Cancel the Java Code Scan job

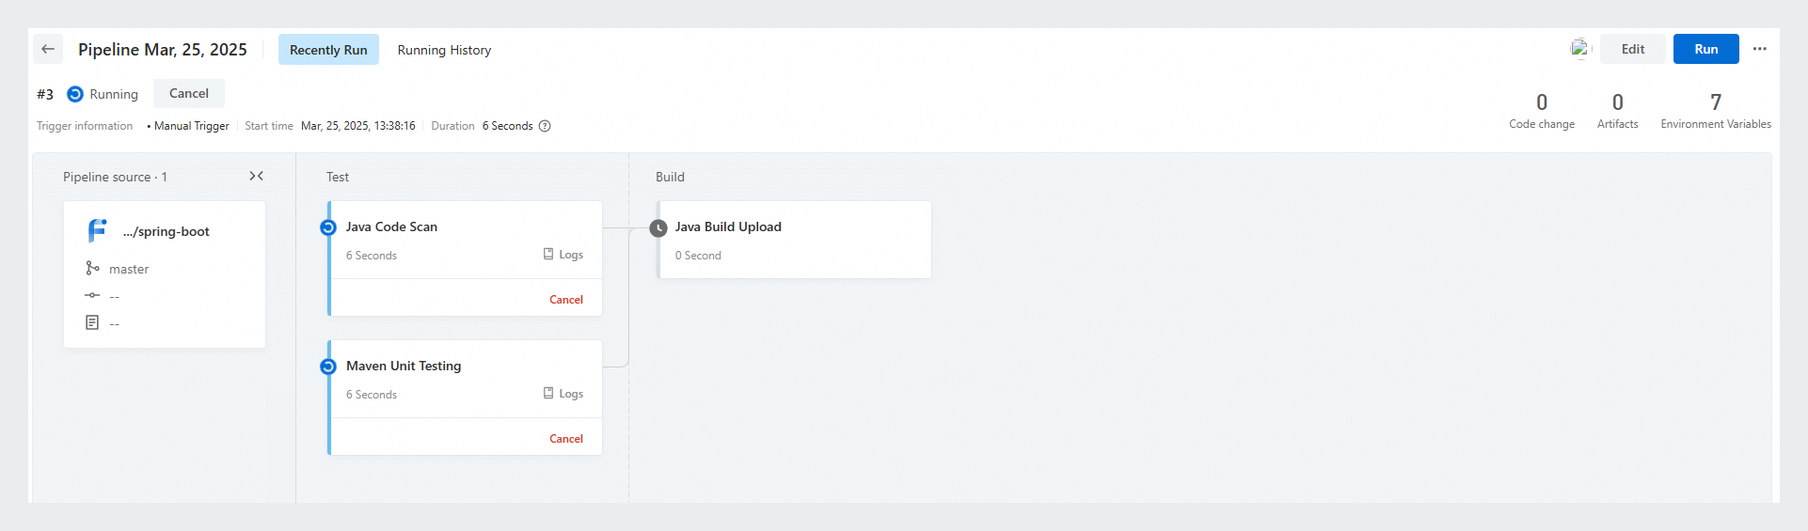566,300
